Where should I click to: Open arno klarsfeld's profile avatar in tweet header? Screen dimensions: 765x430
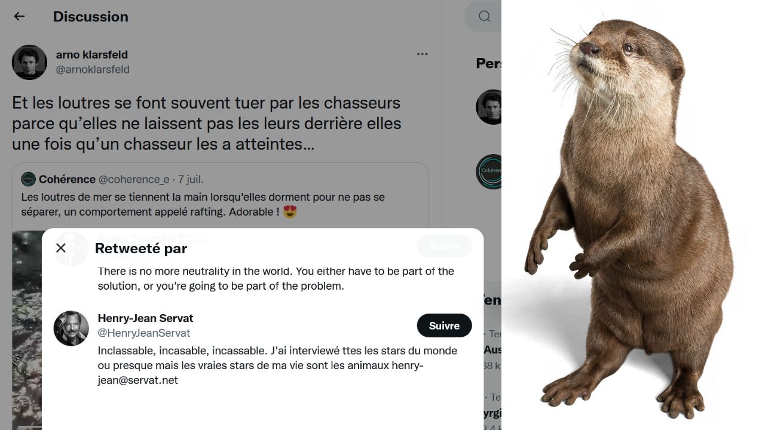29,62
